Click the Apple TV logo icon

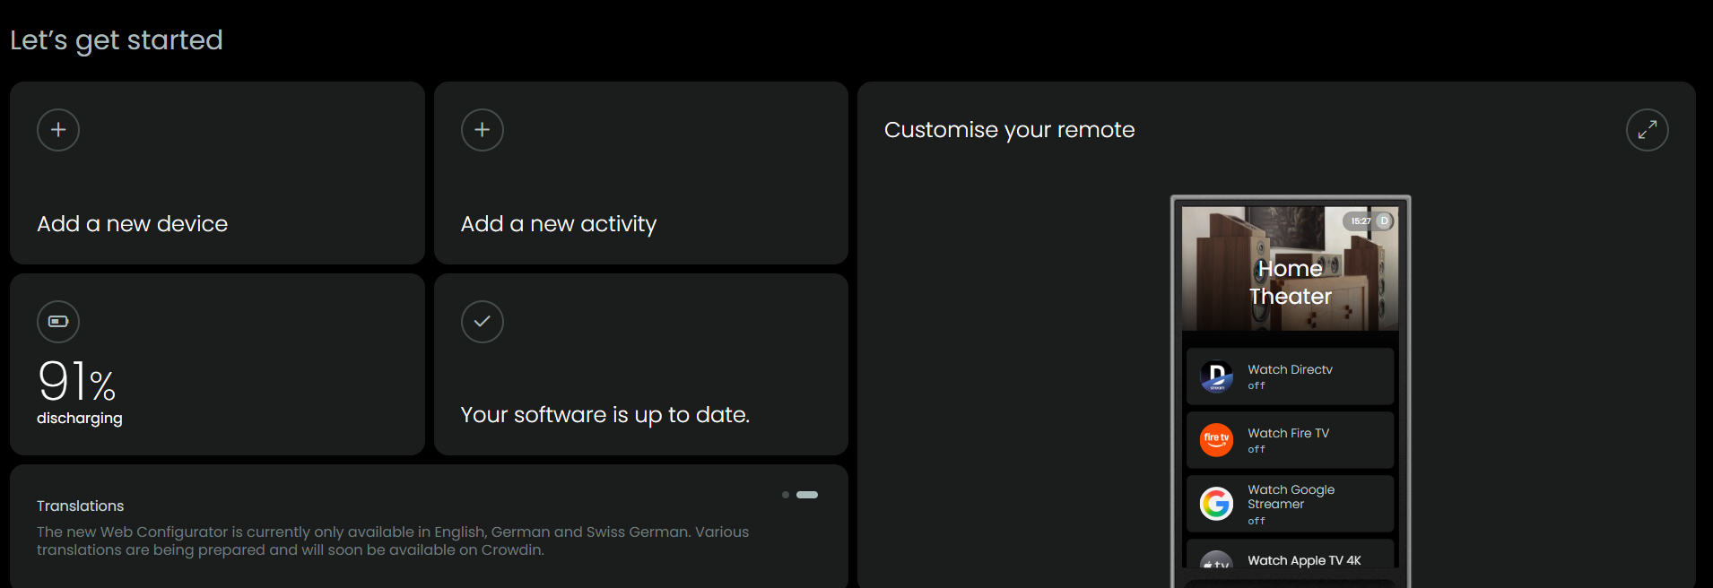tap(1216, 563)
